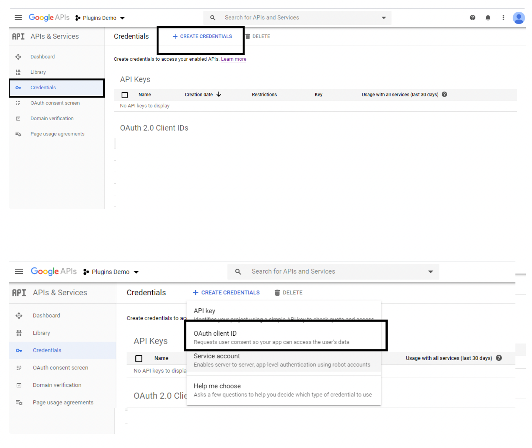Select Domain verification in the sidebar
The width and height of the screenshot is (532, 448).
point(52,118)
